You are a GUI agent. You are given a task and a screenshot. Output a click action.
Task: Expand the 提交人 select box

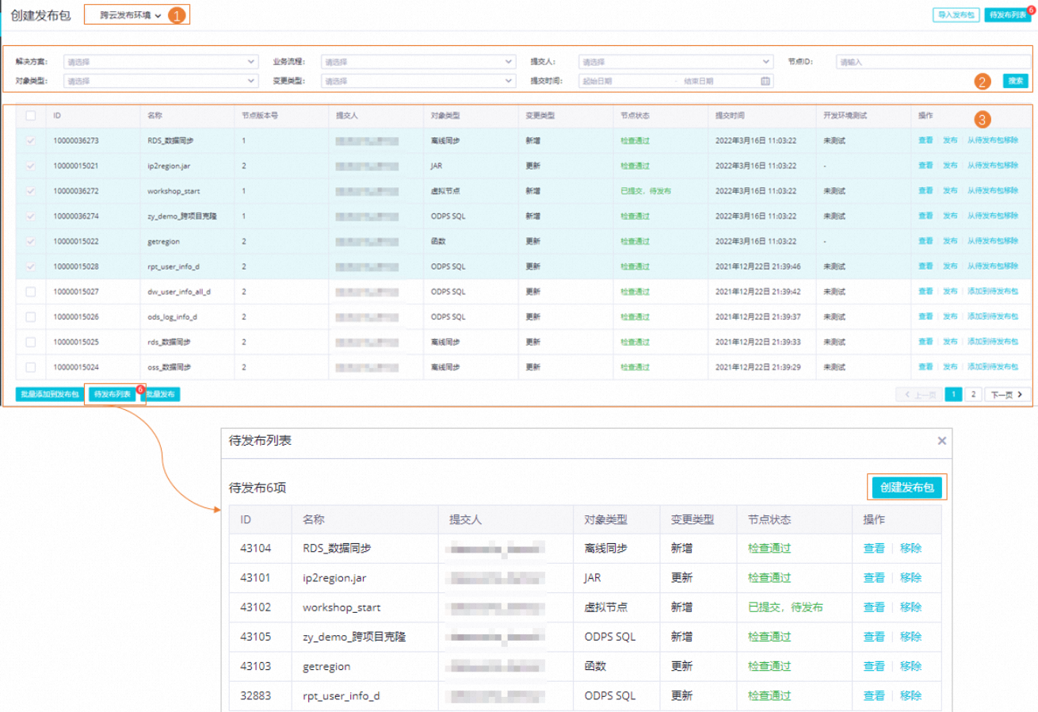coord(676,61)
